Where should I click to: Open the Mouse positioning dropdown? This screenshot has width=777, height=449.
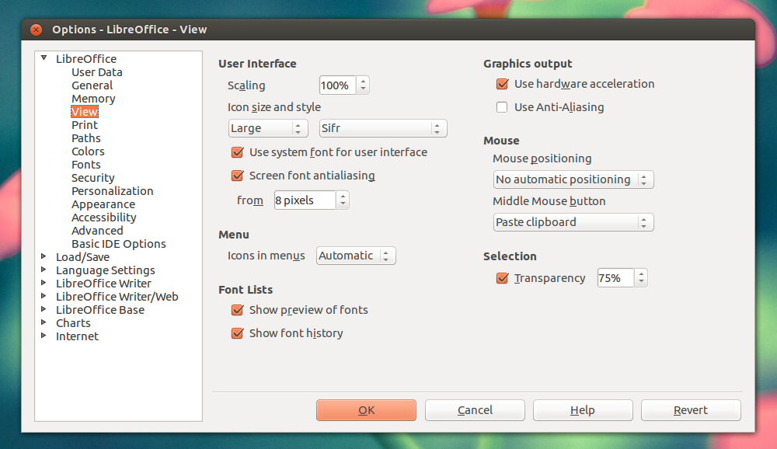[x=573, y=179]
